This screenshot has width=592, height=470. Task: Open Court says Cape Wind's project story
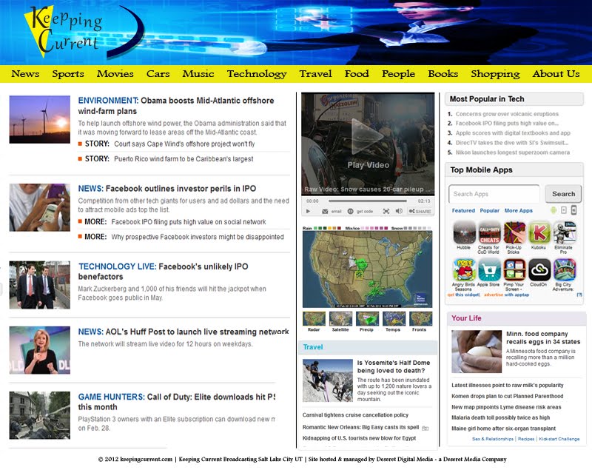pyautogui.click(x=184, y=144)
